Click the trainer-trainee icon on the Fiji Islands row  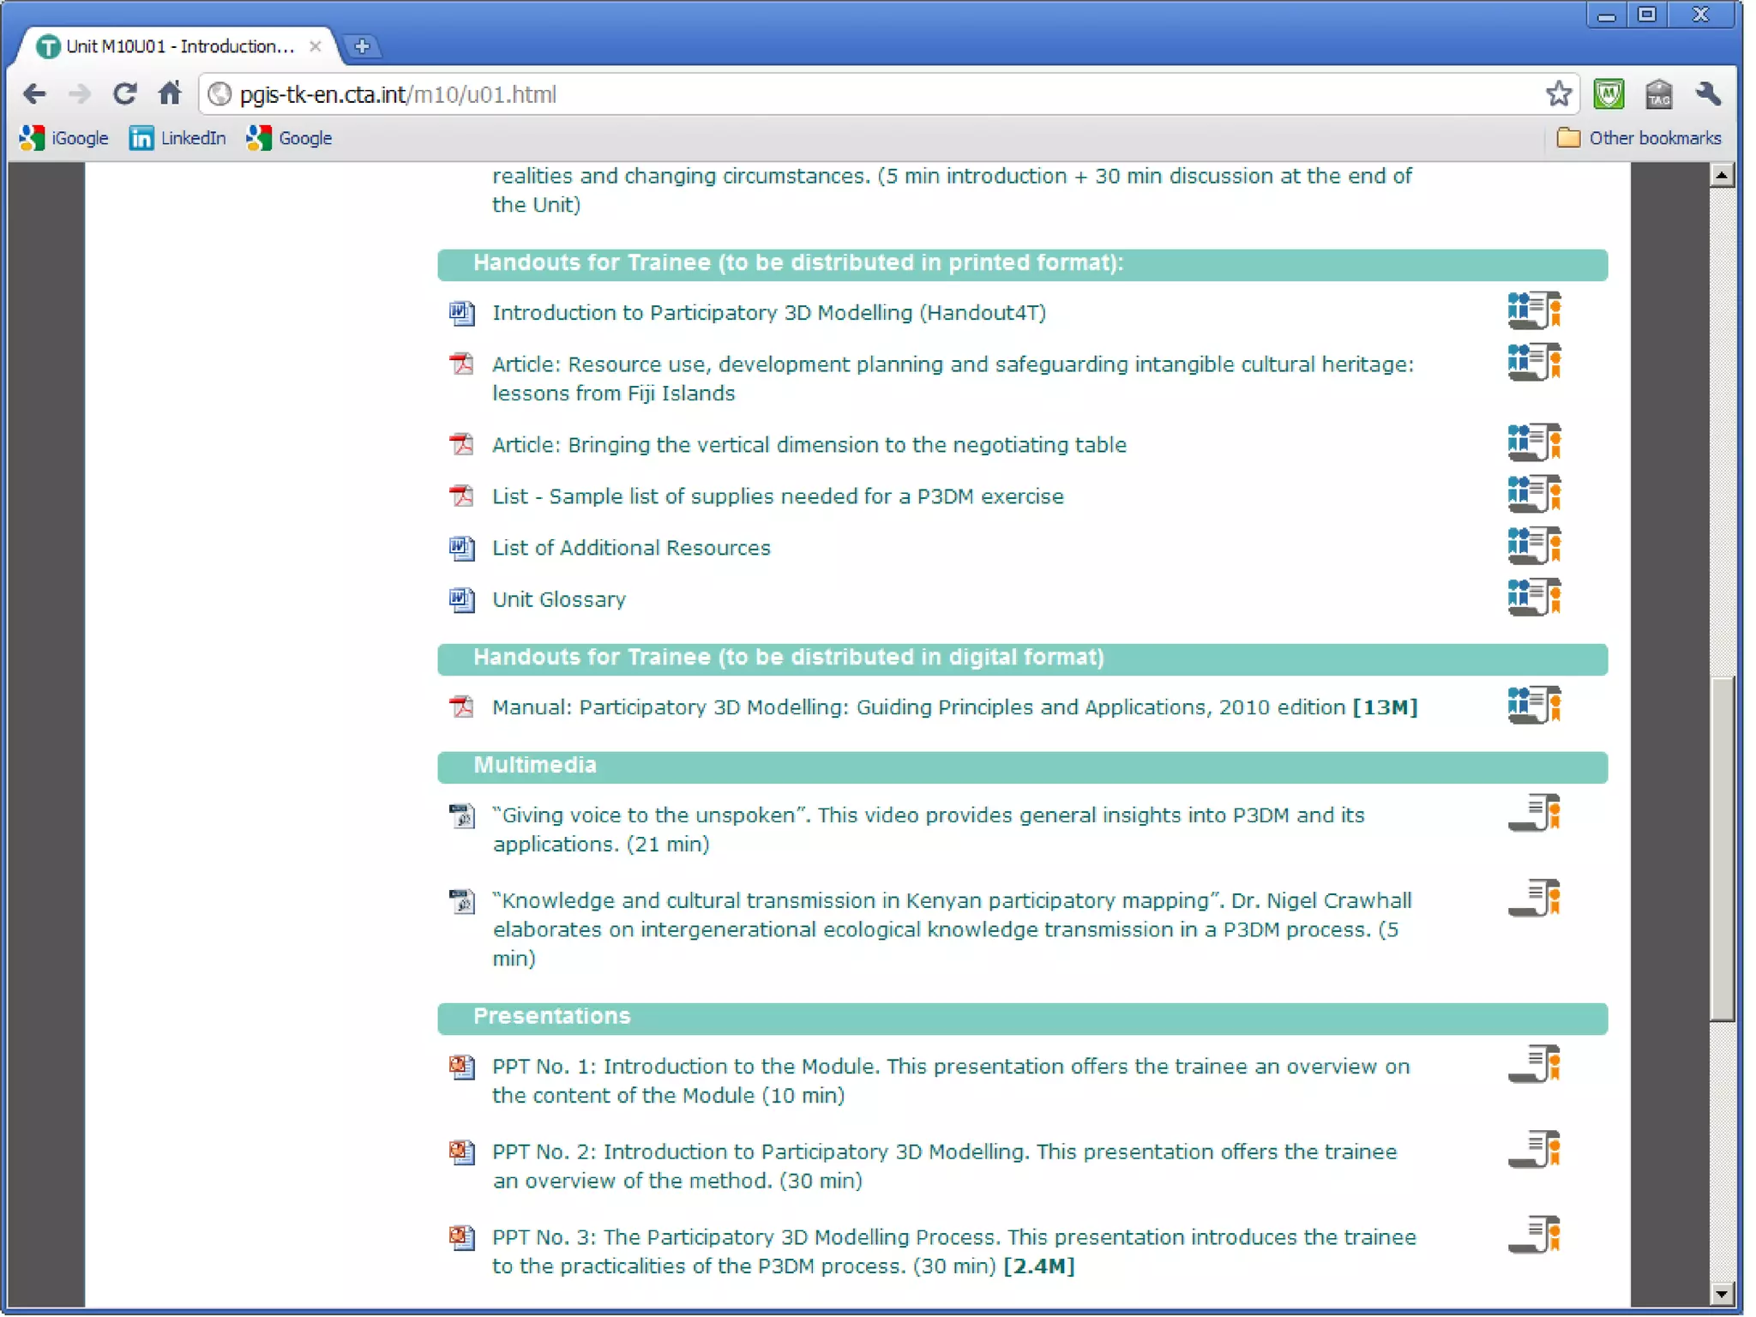pos(1534,362)
